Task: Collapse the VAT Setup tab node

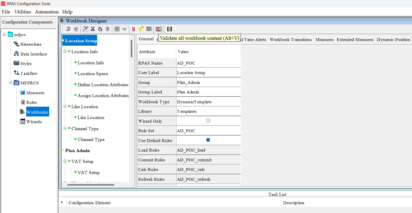Action: (x=65, y=161)
